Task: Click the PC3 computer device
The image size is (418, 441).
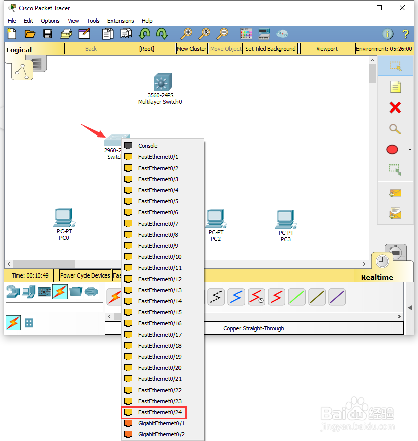Action: tap(286, 219)
